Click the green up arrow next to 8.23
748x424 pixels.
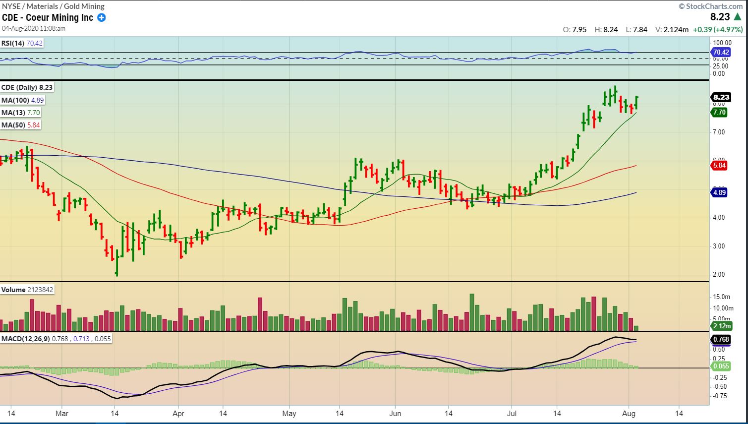click(738, 17)
